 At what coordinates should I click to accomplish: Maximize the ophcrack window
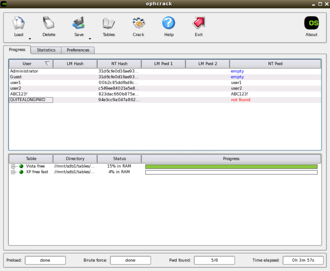tap(320, 4)
